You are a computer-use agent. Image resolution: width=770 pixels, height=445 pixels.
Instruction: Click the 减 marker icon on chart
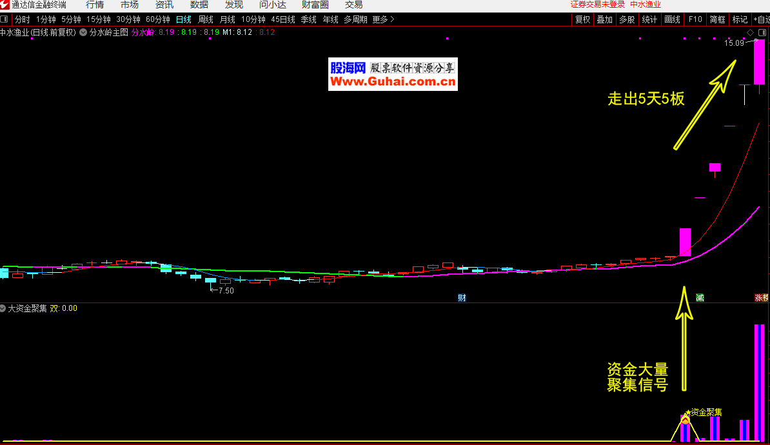700,298
